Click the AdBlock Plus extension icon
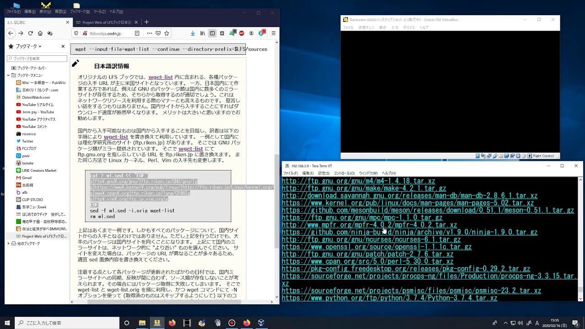Screen dimensions: 585x329 click(x=242, y=33)
